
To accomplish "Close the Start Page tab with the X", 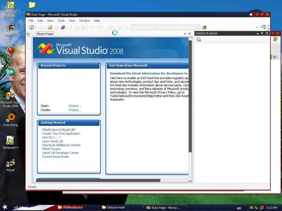I will click(189, 34).
